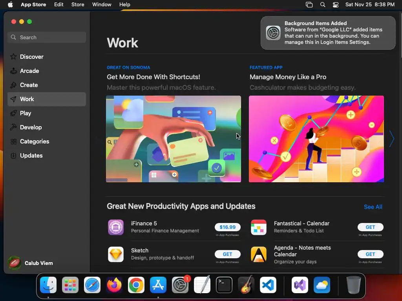The image size is (402, 301).
Task: Open the Discover section star icon
Action: pos(13,56)
